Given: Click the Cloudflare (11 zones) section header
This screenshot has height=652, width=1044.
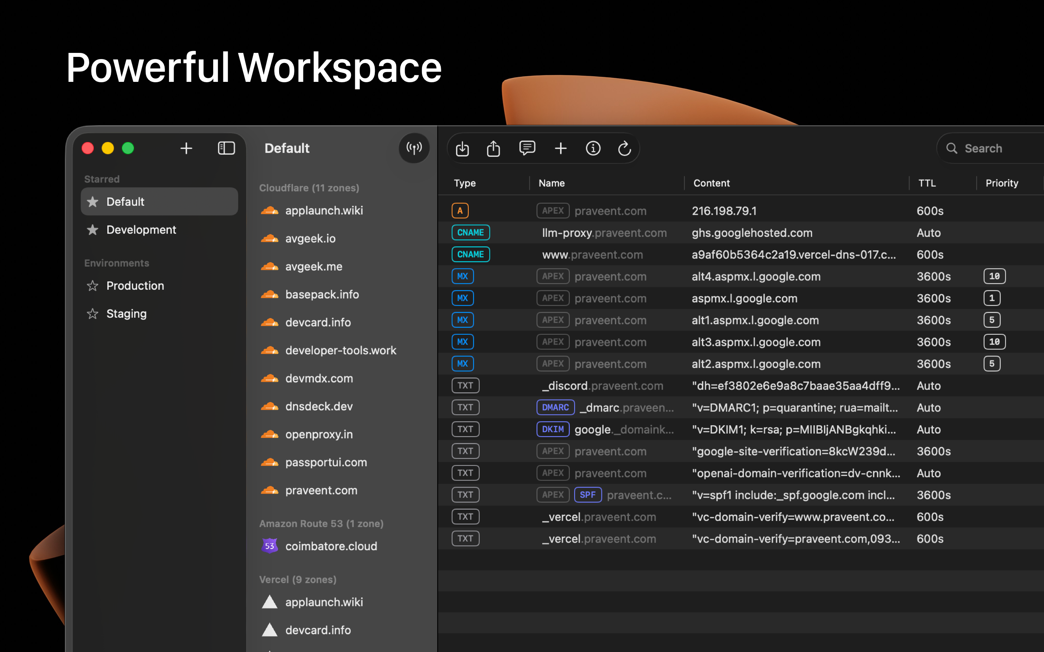Looking at the screenshot, I should coord(309,188).
